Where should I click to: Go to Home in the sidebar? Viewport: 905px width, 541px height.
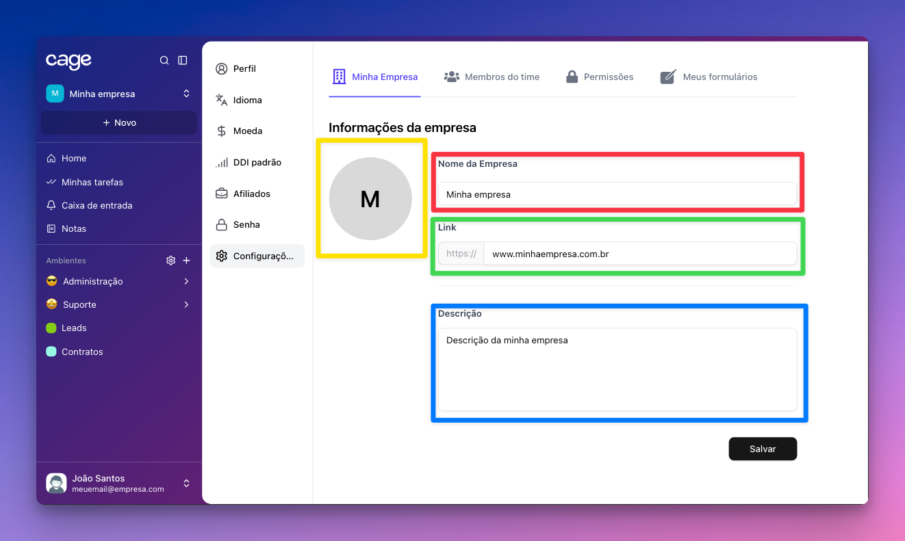73,158
